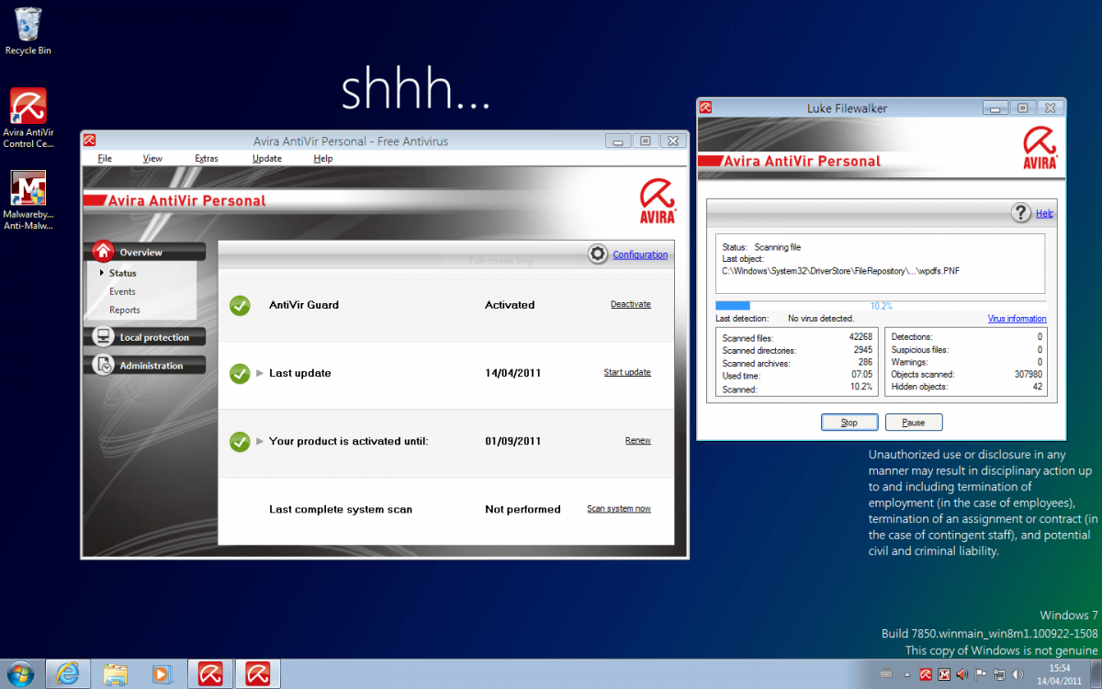The image size is (1102, 689).
Task: Open the Help menu in Avira
Action: point(322,158)
